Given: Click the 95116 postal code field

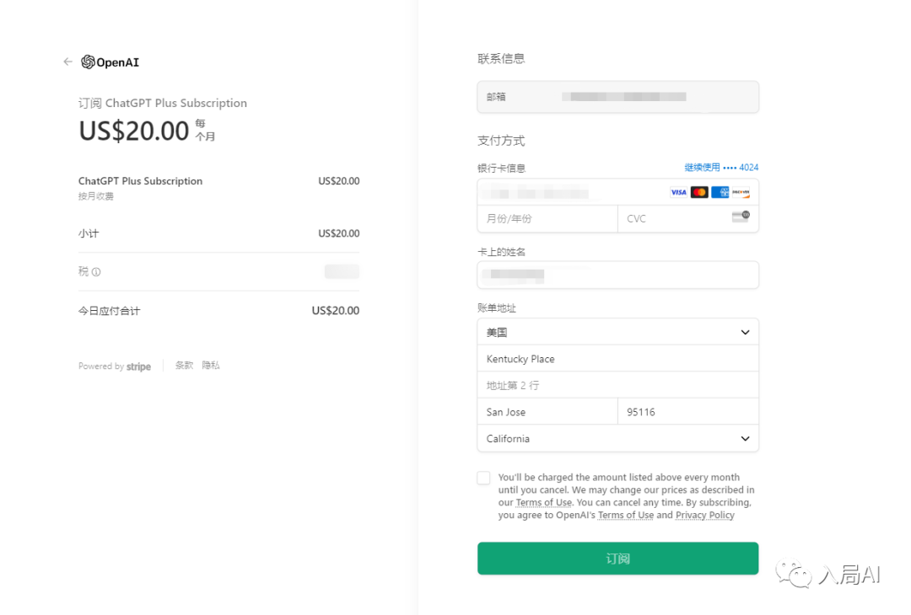Looking at the screenshot, I should tap(687, 412).
